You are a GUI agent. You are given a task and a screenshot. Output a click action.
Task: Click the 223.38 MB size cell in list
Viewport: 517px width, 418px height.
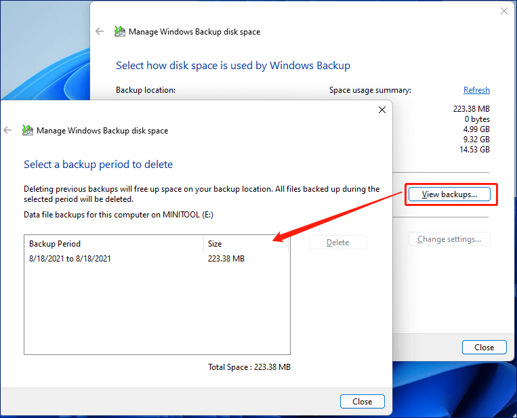(226, 258)
